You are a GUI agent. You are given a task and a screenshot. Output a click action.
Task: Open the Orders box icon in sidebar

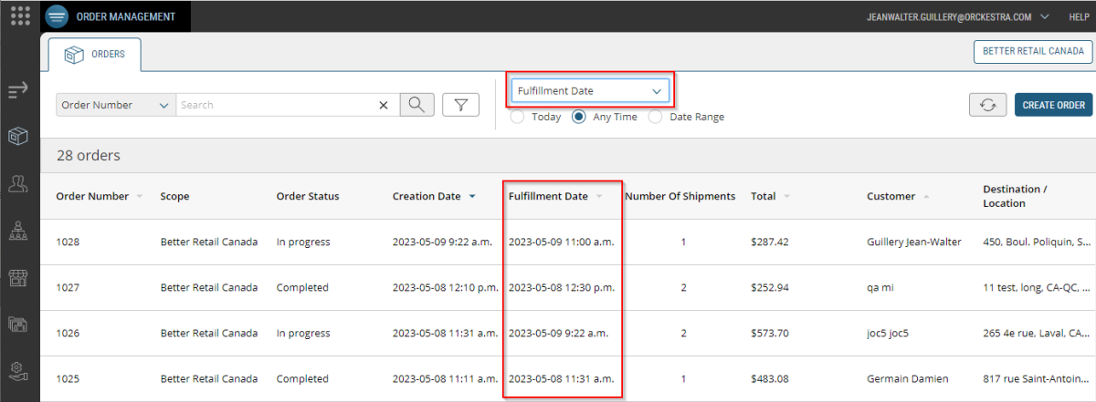pos(18,136)
